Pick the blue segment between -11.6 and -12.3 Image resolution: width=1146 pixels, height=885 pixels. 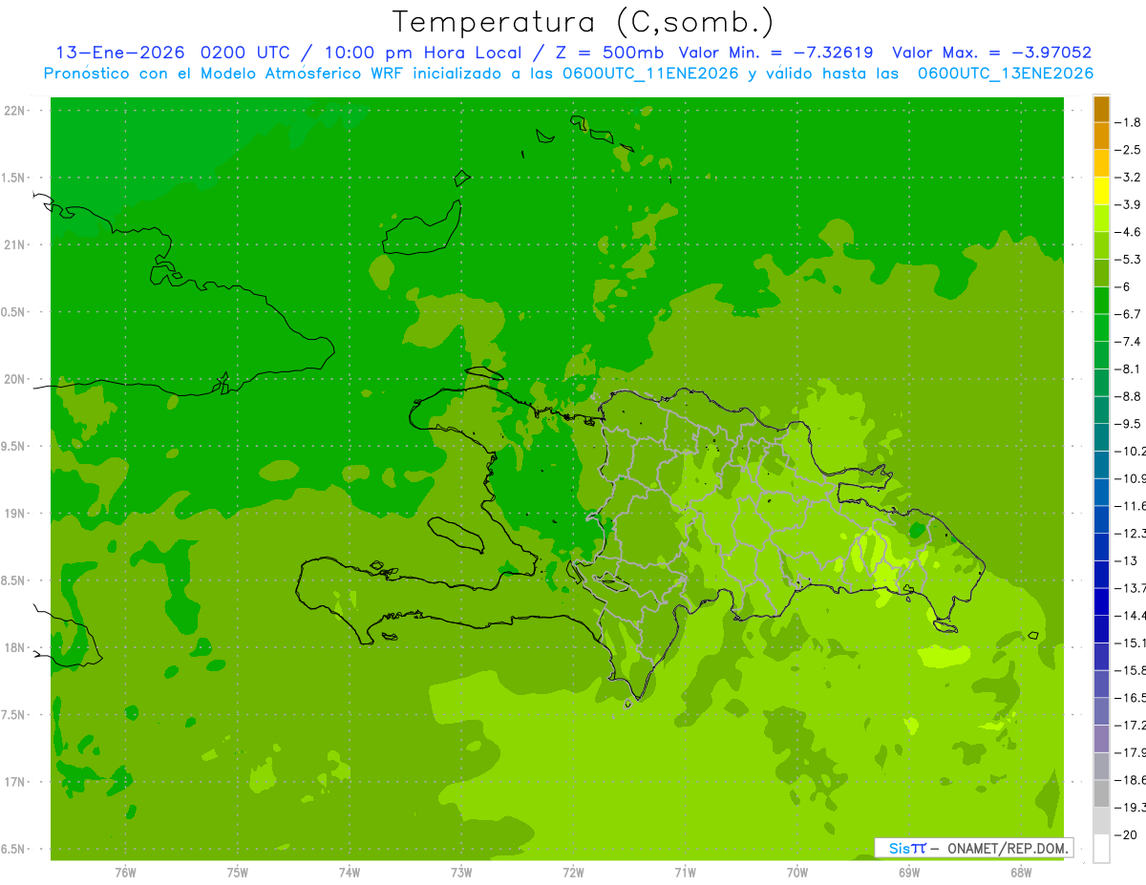point(1101,519)
